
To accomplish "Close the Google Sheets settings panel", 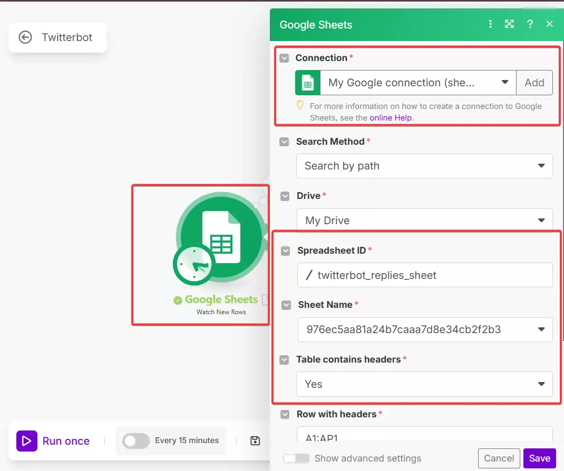I will pyautogui.click(x=550, y=24).
